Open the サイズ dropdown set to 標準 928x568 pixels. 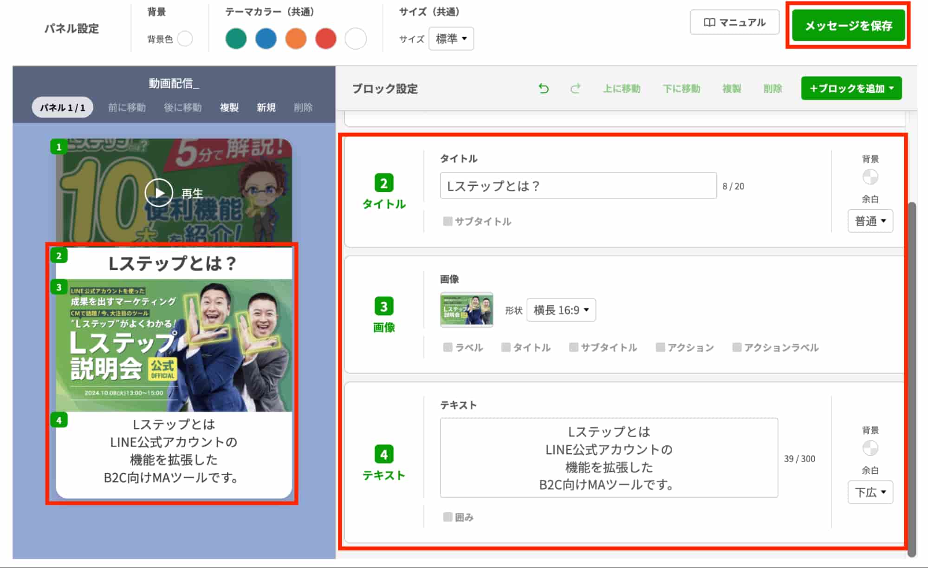451,39
